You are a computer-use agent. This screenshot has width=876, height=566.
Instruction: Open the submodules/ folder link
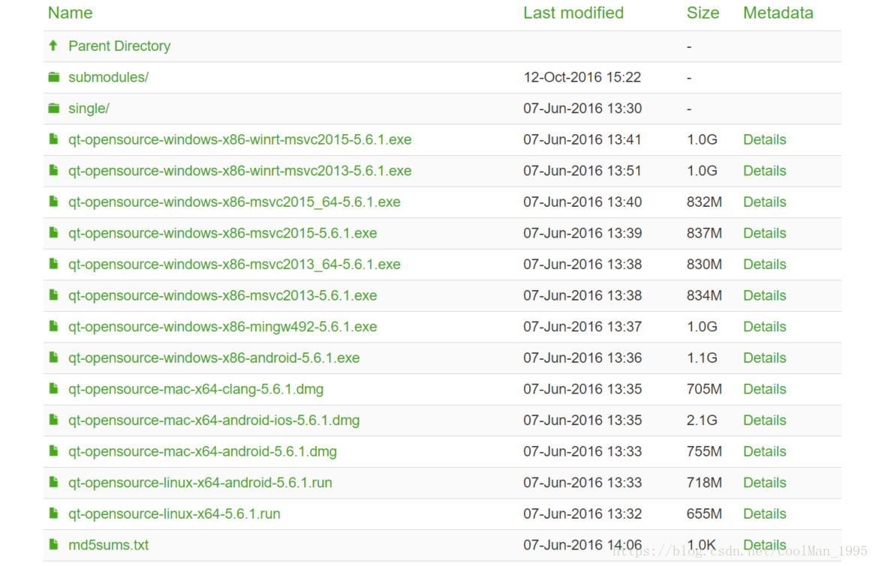[x=108, y=77]
